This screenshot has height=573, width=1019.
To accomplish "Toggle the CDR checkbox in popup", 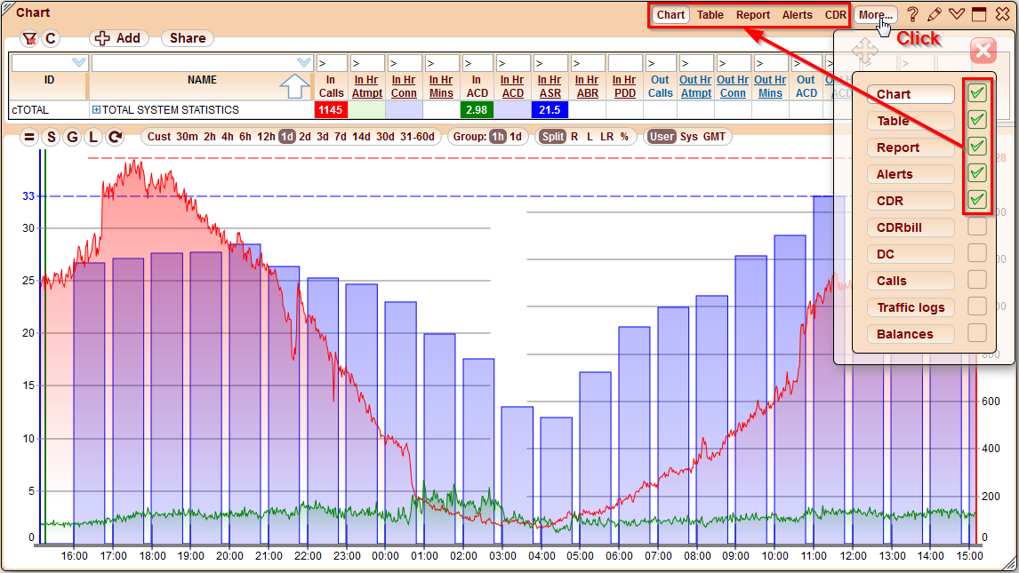I will [976, 200].
